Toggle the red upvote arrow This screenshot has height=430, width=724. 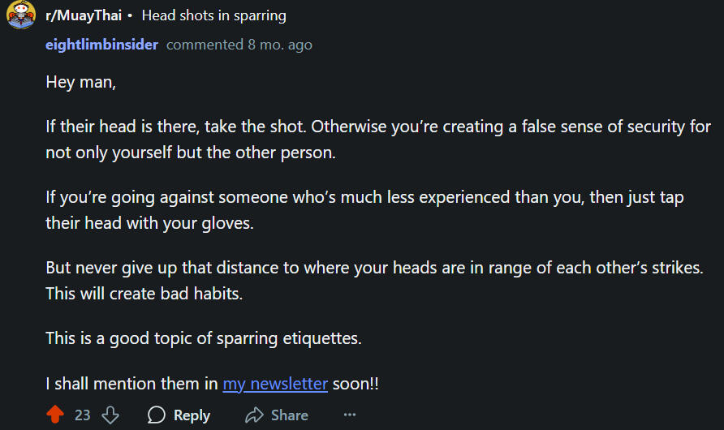55,415
